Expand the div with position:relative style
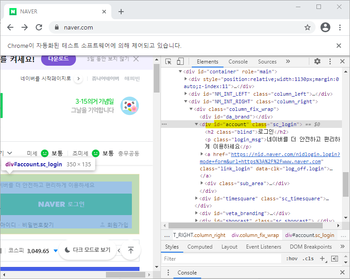 pos(186,79)
